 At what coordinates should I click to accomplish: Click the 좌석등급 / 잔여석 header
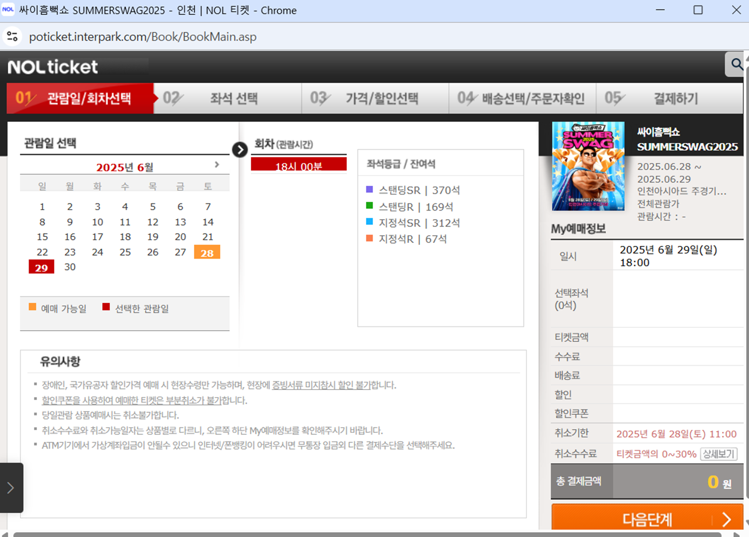401,164
